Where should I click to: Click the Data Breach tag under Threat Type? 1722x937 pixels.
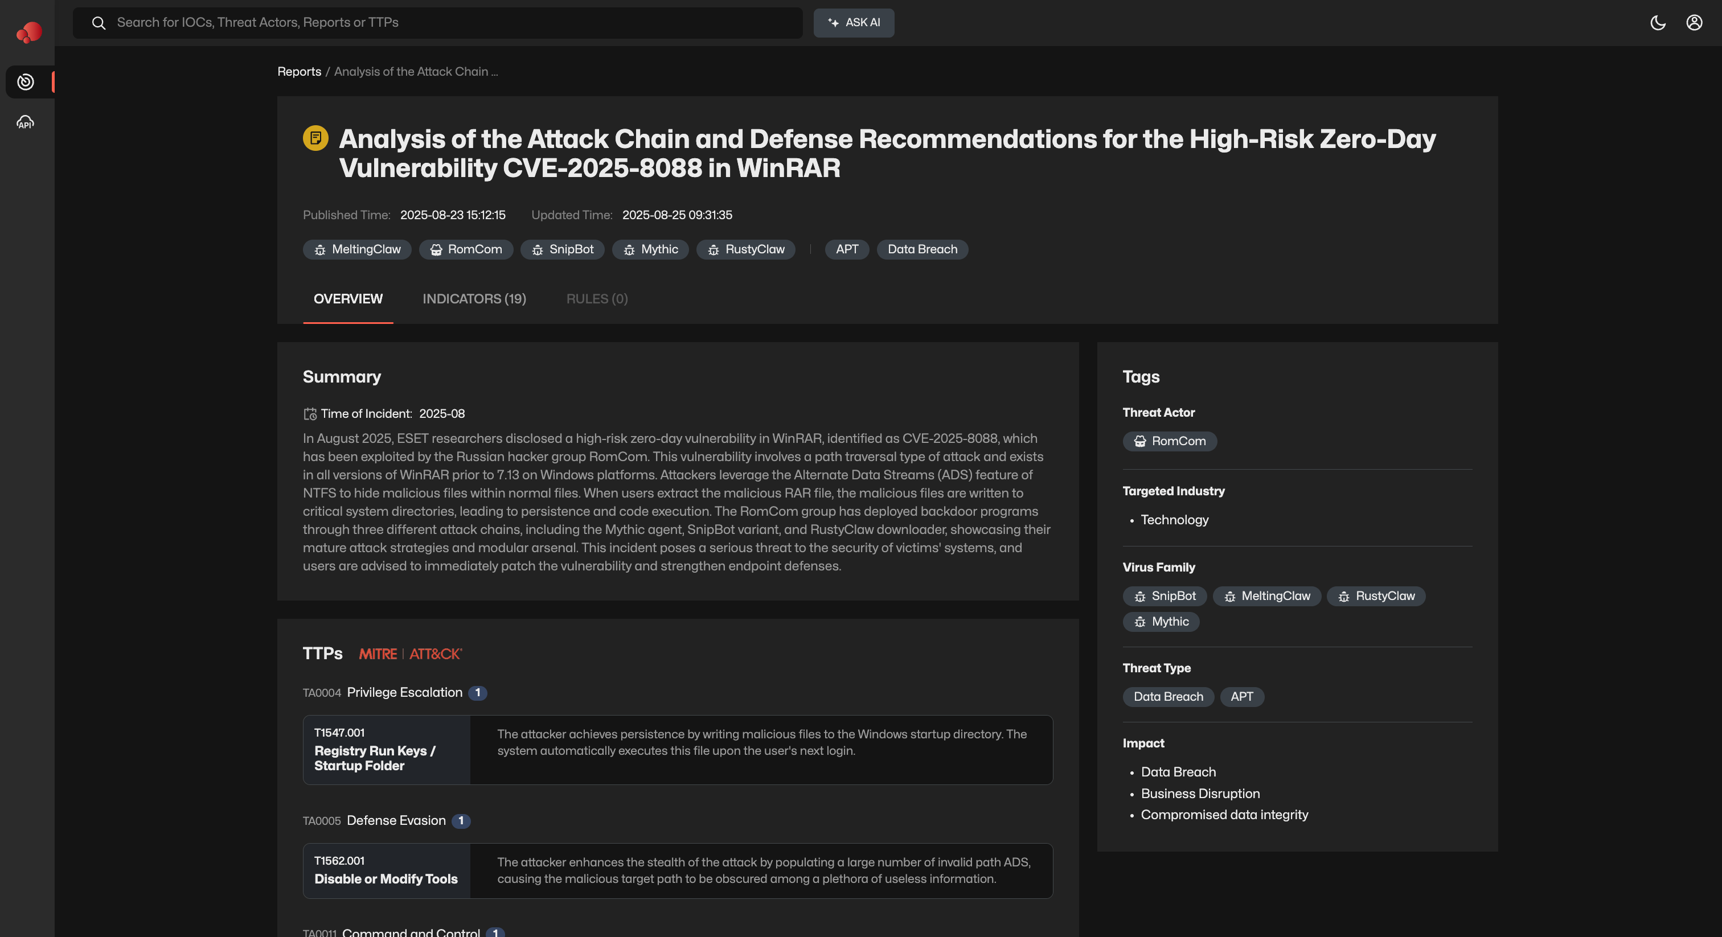pyautogui.click(x=1167, y=696)
